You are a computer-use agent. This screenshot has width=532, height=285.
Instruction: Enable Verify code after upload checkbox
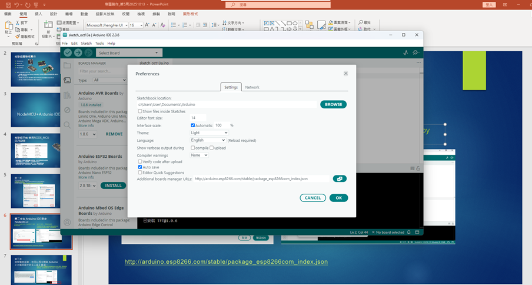click(139, 161)
